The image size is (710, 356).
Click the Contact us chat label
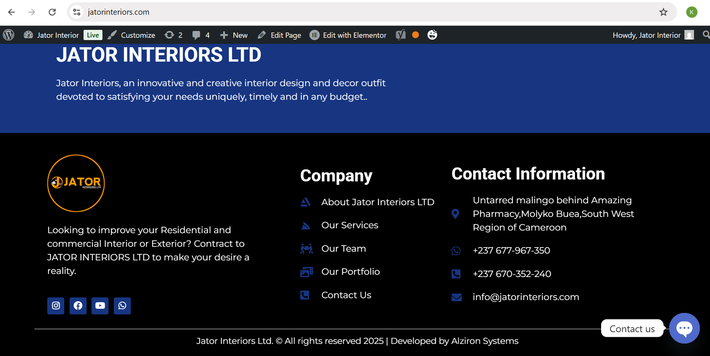(632, 329)
